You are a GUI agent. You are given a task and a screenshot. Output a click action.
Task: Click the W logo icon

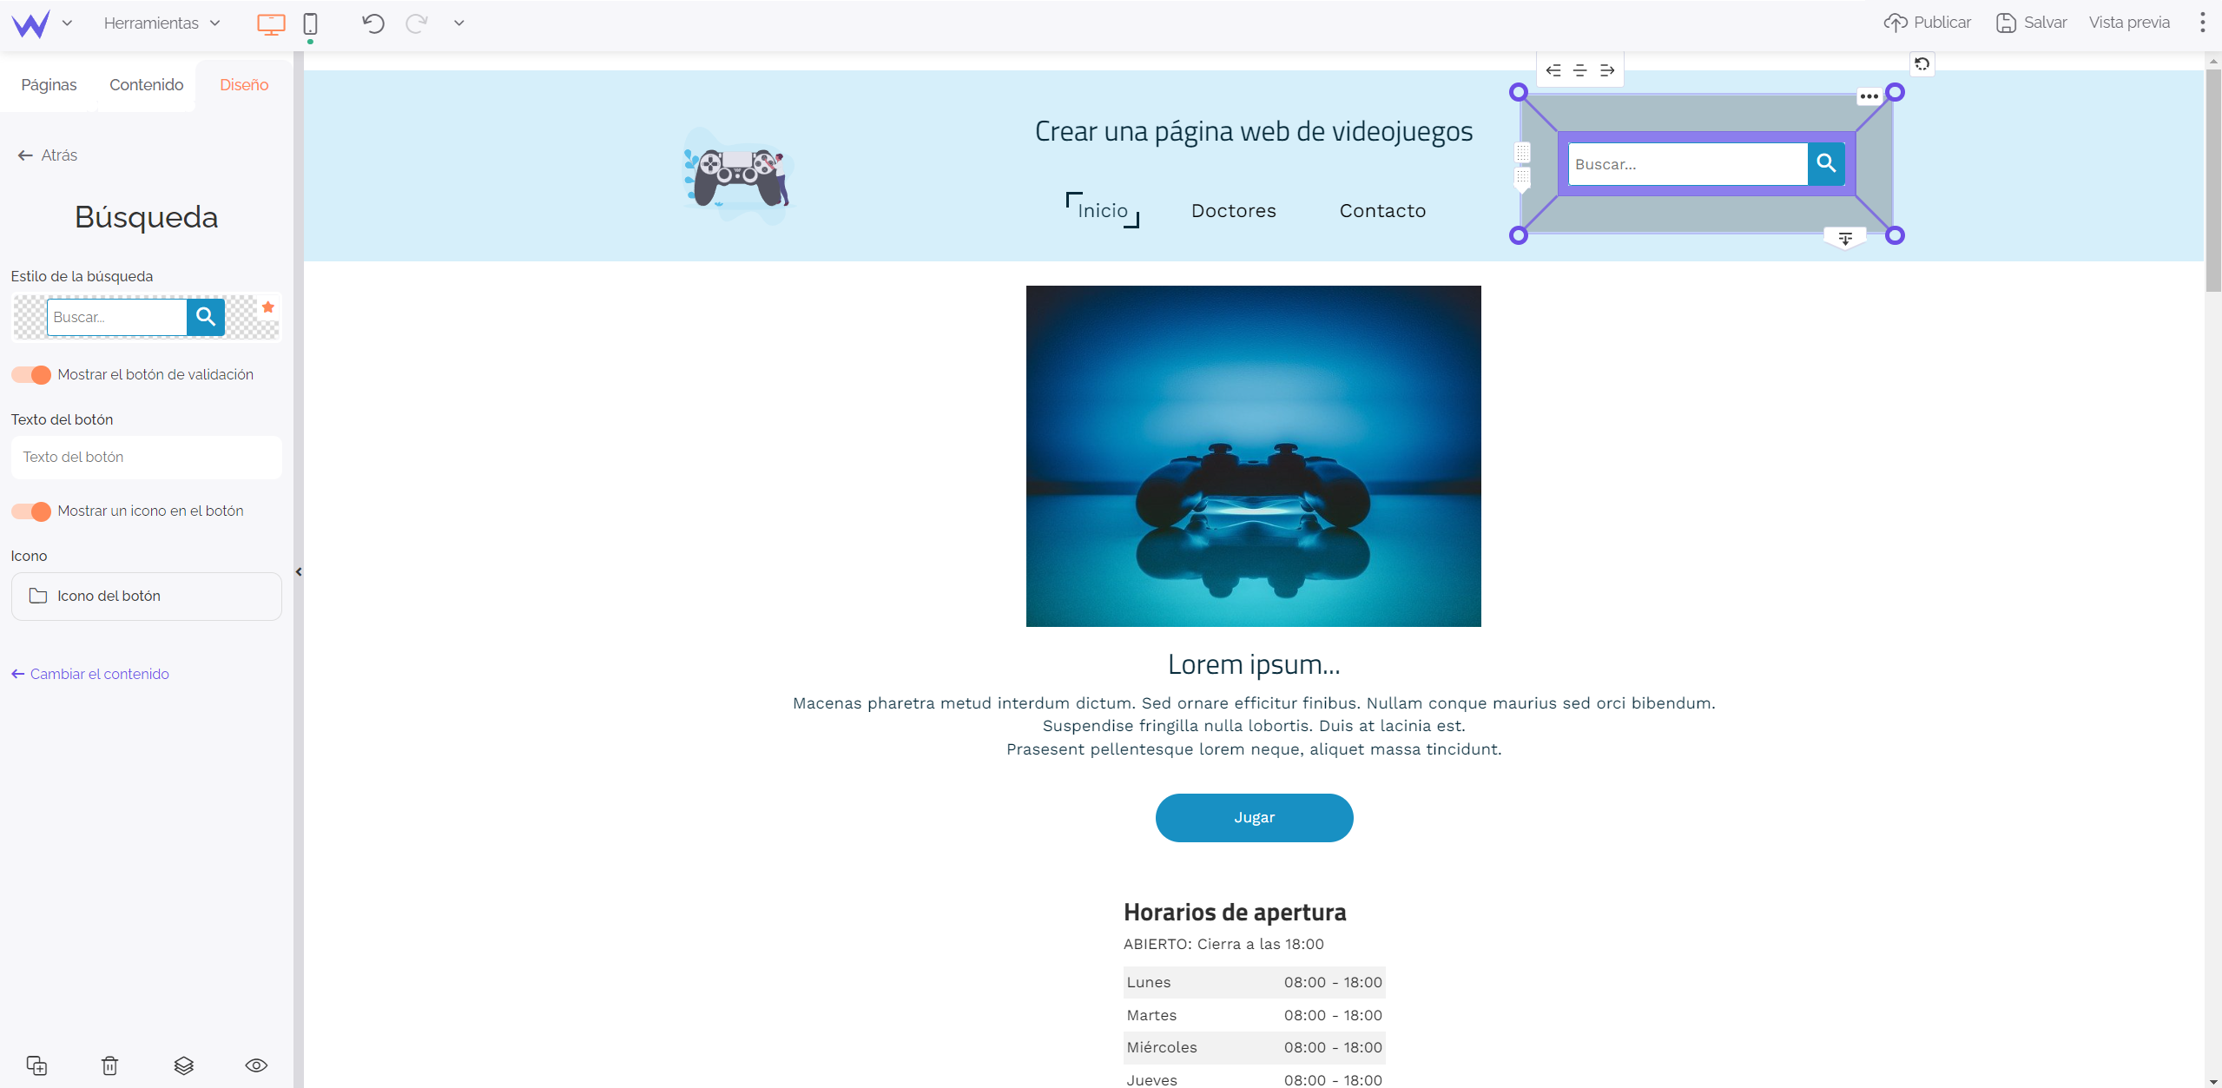point(31,23)
